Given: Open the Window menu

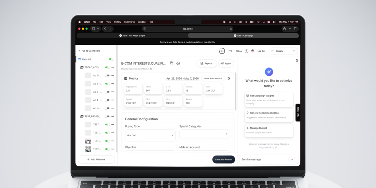Looking at the screenshot, I should (x=142, y=22).
